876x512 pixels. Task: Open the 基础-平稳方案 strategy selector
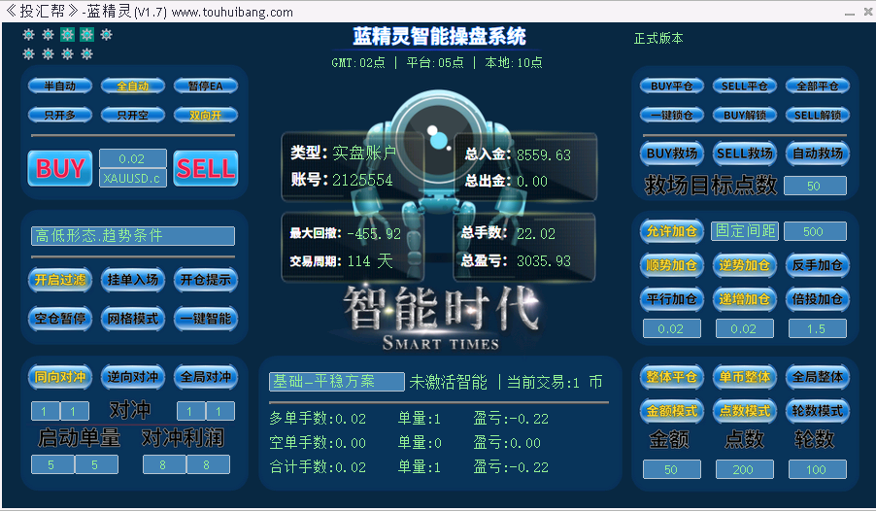point(337,382)
